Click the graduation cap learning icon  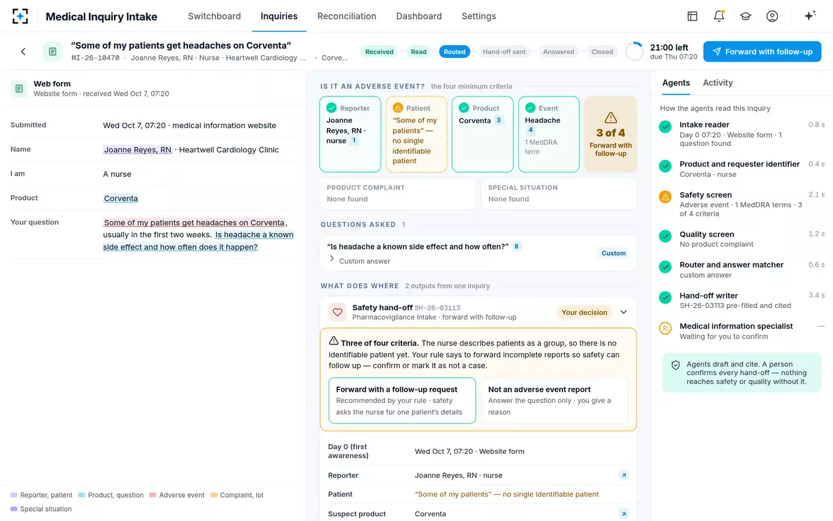tap(746, 16)
